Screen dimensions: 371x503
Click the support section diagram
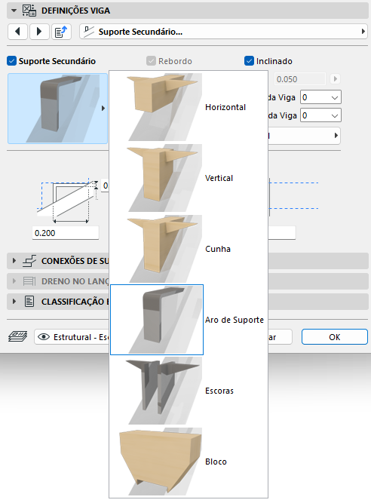pyautogui.click(x=68, y=201)
